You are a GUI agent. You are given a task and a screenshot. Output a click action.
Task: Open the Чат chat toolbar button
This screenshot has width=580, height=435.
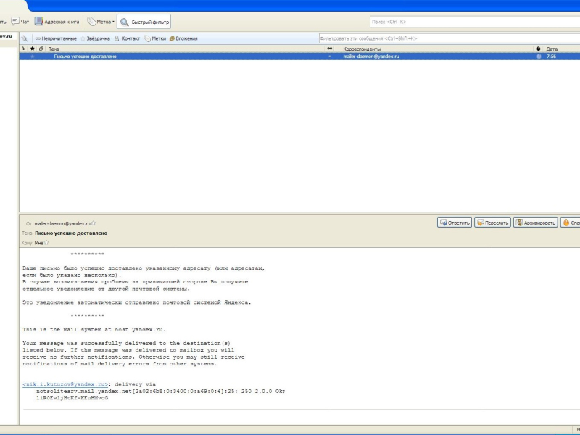tap(20, 22)
